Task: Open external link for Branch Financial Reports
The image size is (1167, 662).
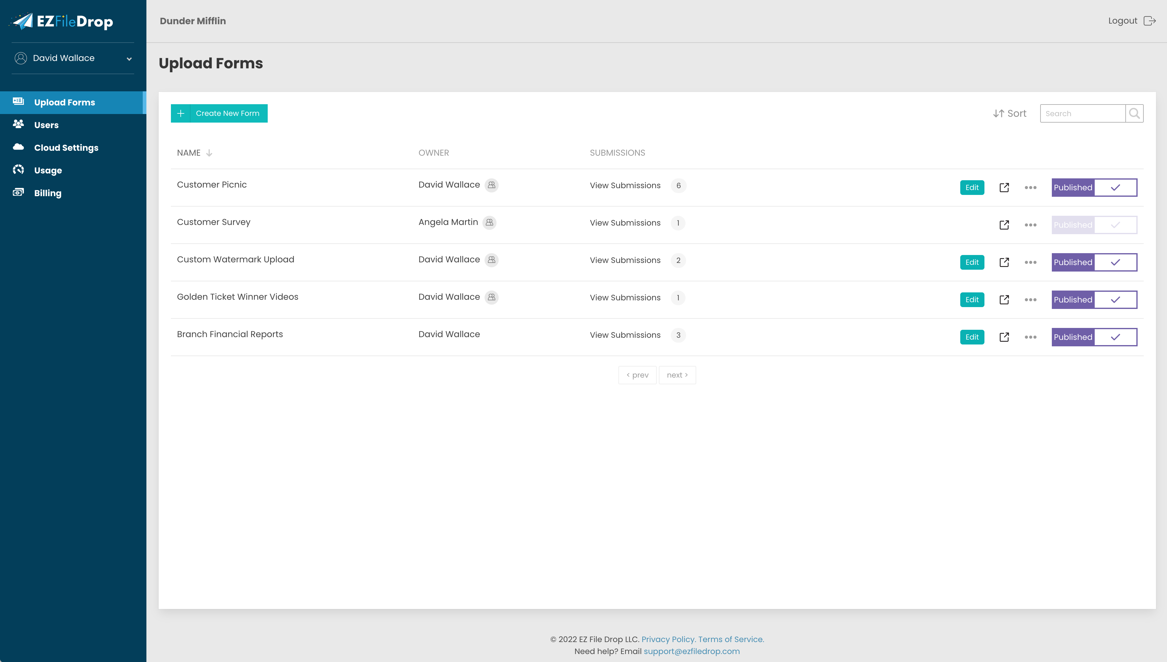Action: click(1004, 337)
